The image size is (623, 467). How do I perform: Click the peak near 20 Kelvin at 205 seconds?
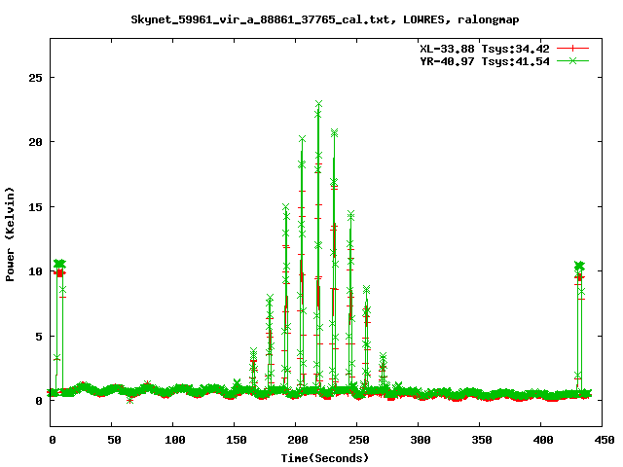pos(302,140)
